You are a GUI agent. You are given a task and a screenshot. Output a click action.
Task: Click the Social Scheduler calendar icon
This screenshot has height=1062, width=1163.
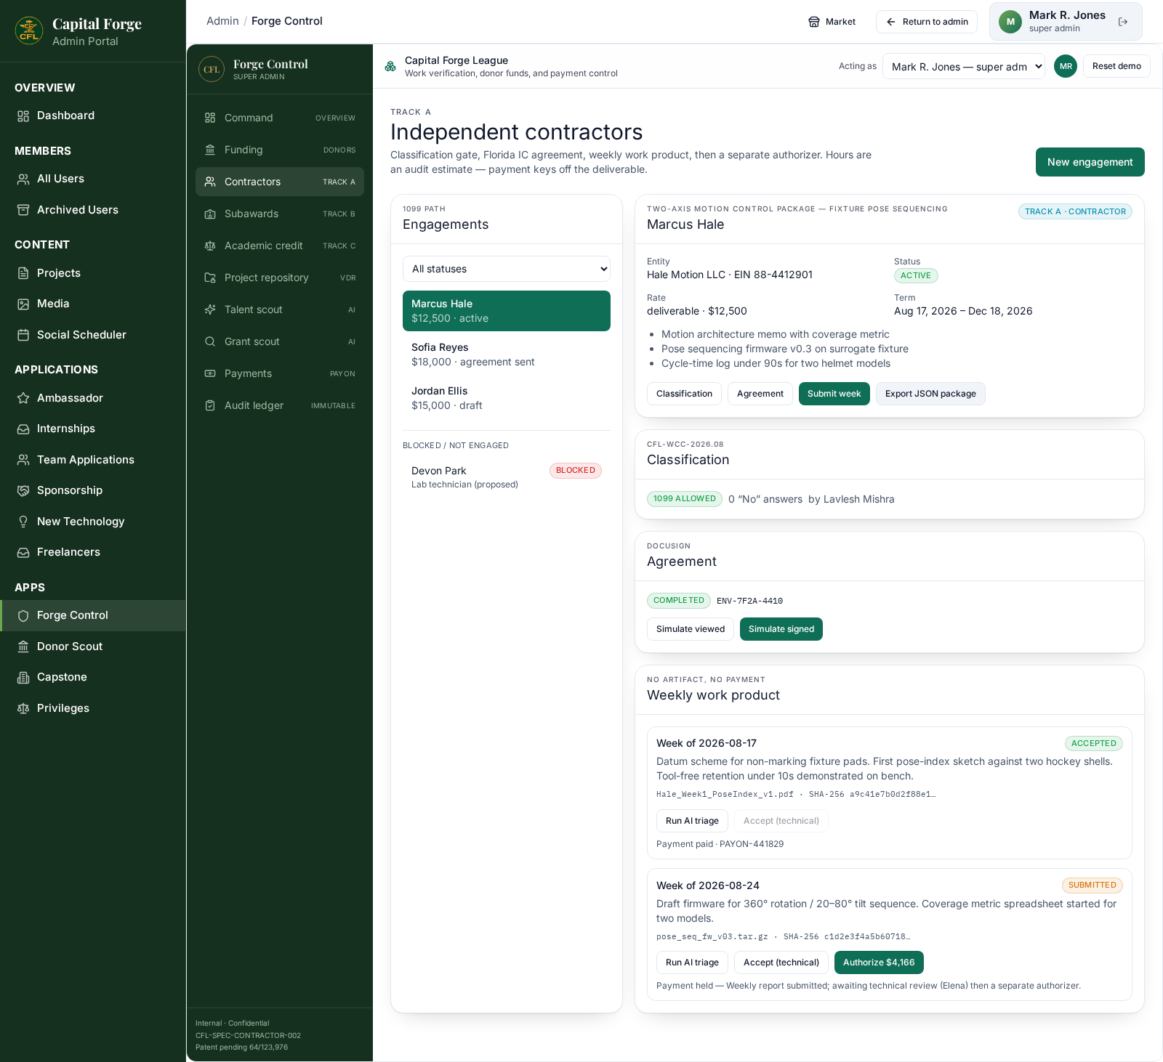[23, 335]
